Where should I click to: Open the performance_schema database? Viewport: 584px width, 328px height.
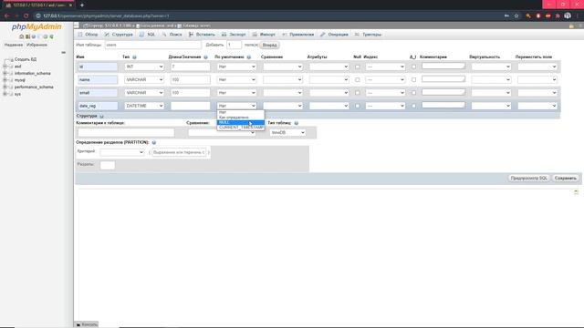tap(34, 87)
